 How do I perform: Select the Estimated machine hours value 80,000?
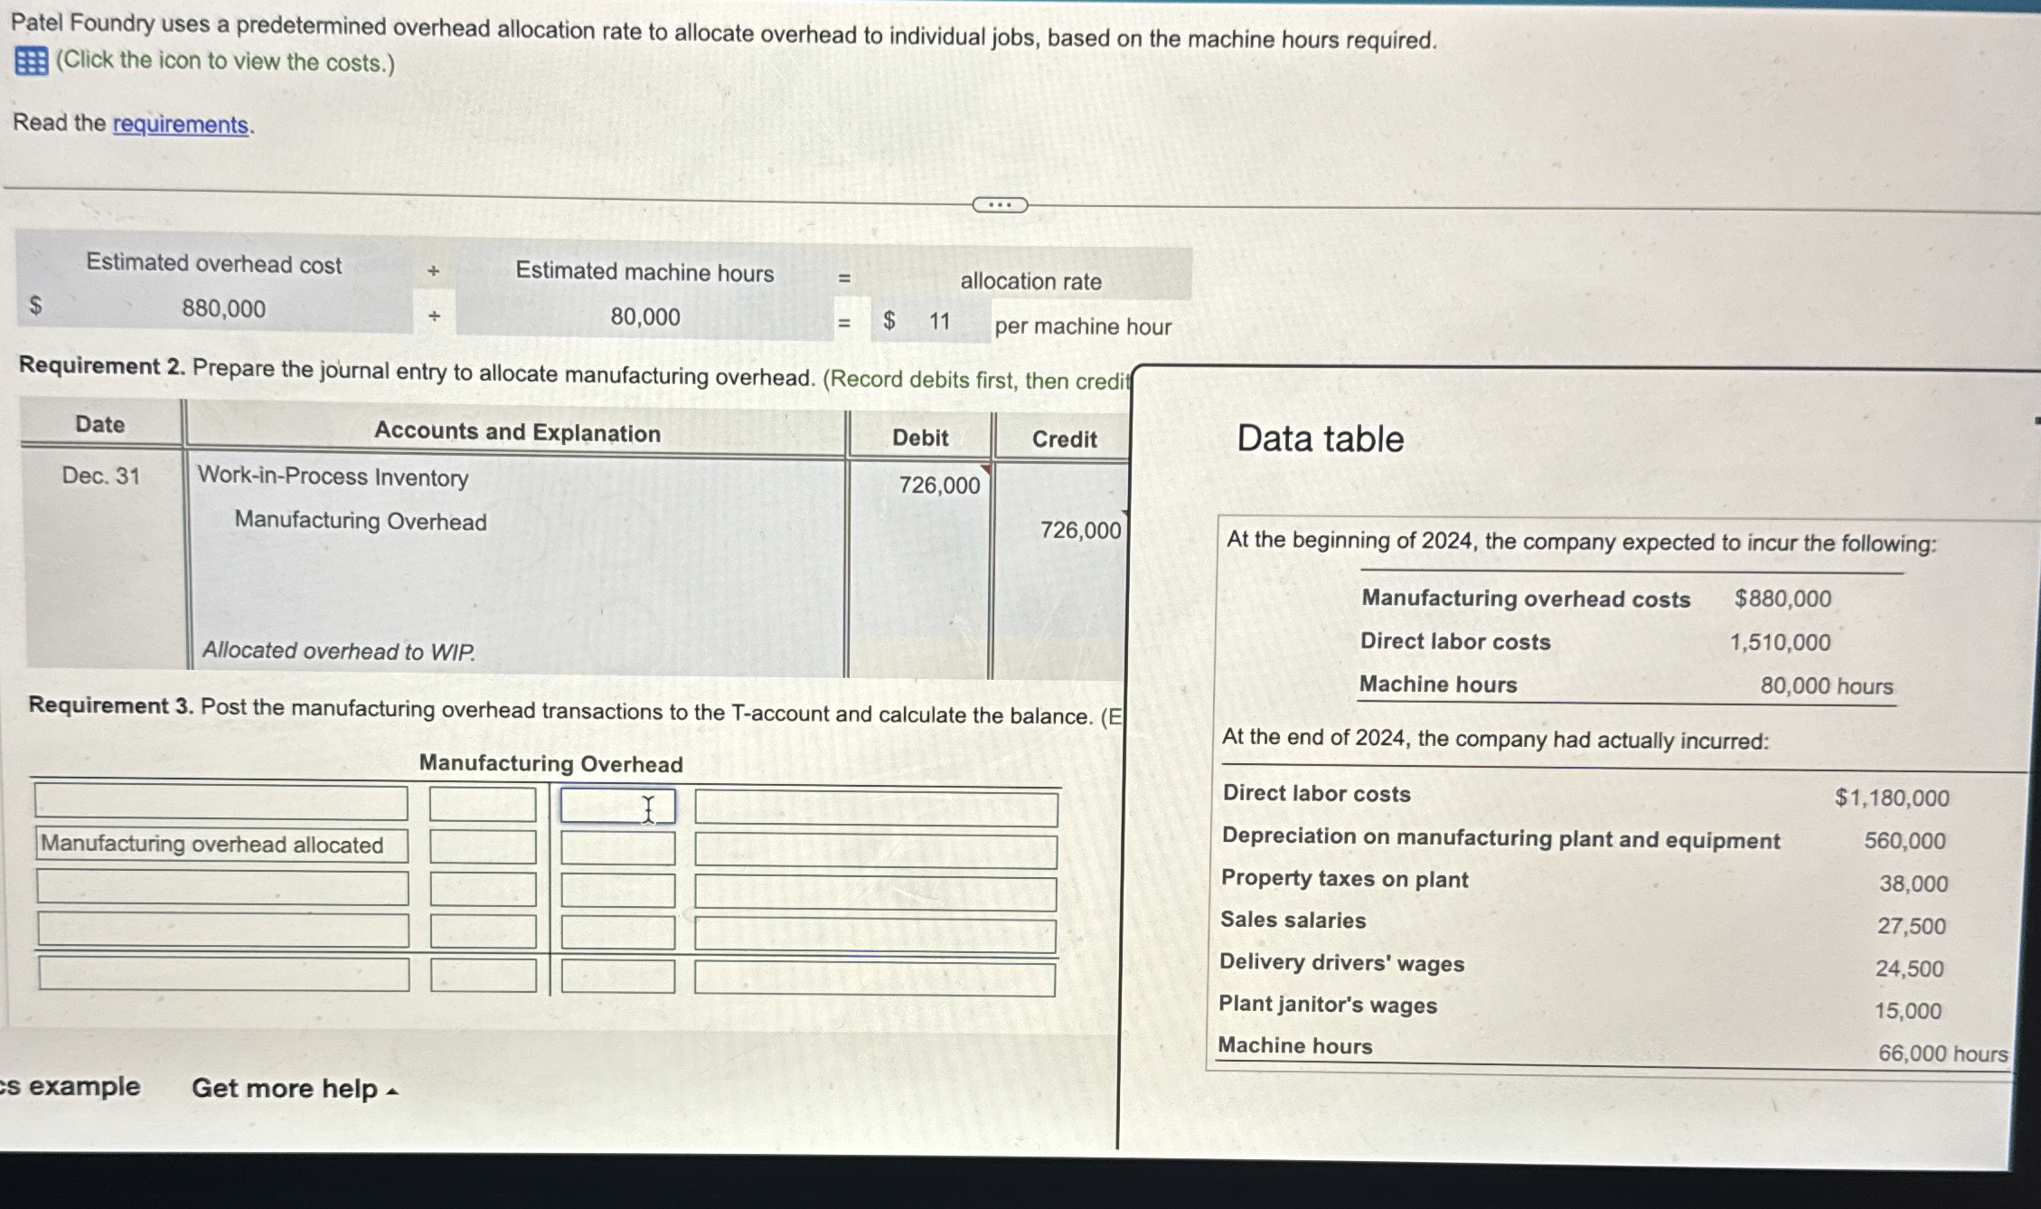(x=647, y=318)
